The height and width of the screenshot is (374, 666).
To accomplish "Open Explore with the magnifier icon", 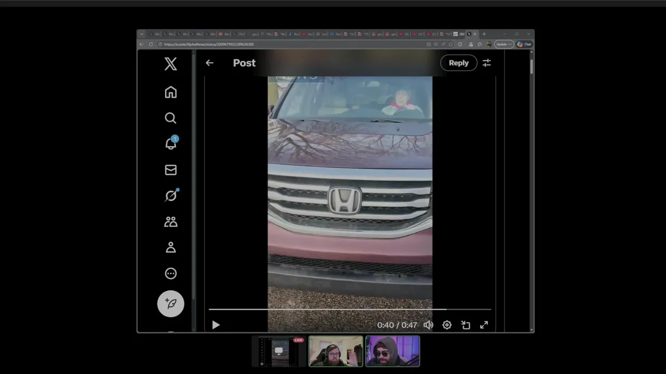I will click(x=171, y=118).
